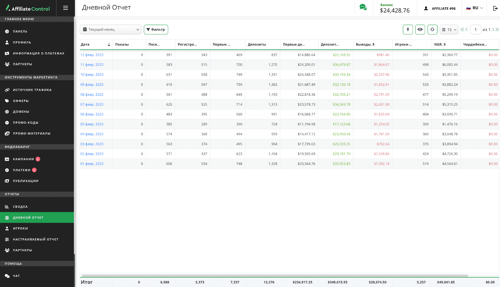
Task: Refresh the daily report table
Action: click(x=432, y=30)
